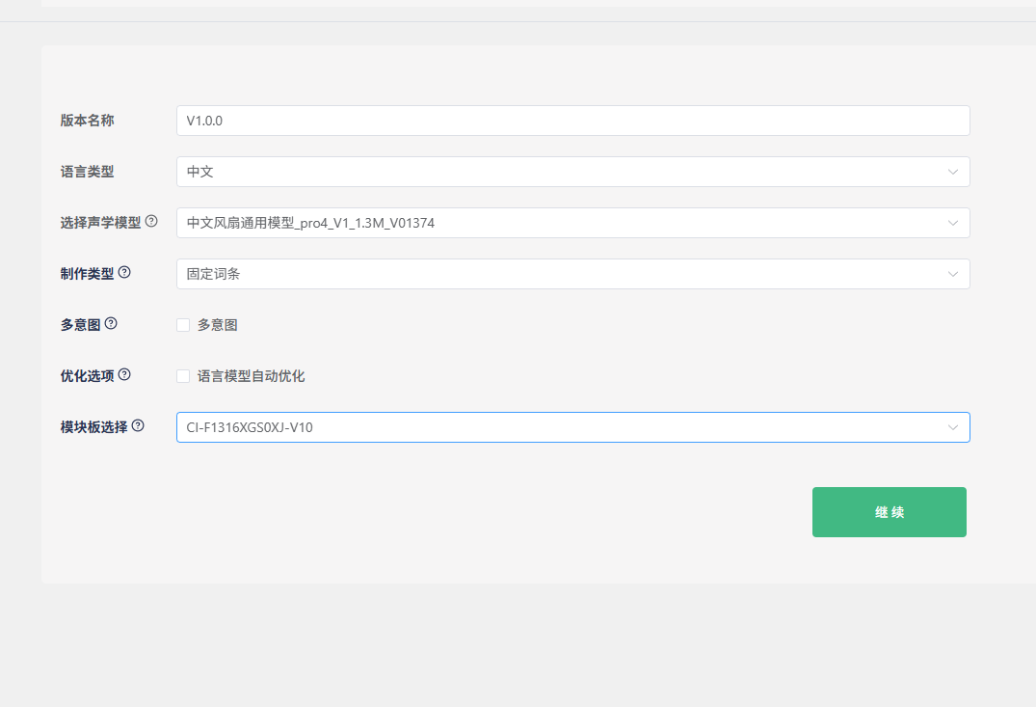The image size is (1036, 707).
Task: Click the 语言模型自动优化 label text
Action: 251,376
